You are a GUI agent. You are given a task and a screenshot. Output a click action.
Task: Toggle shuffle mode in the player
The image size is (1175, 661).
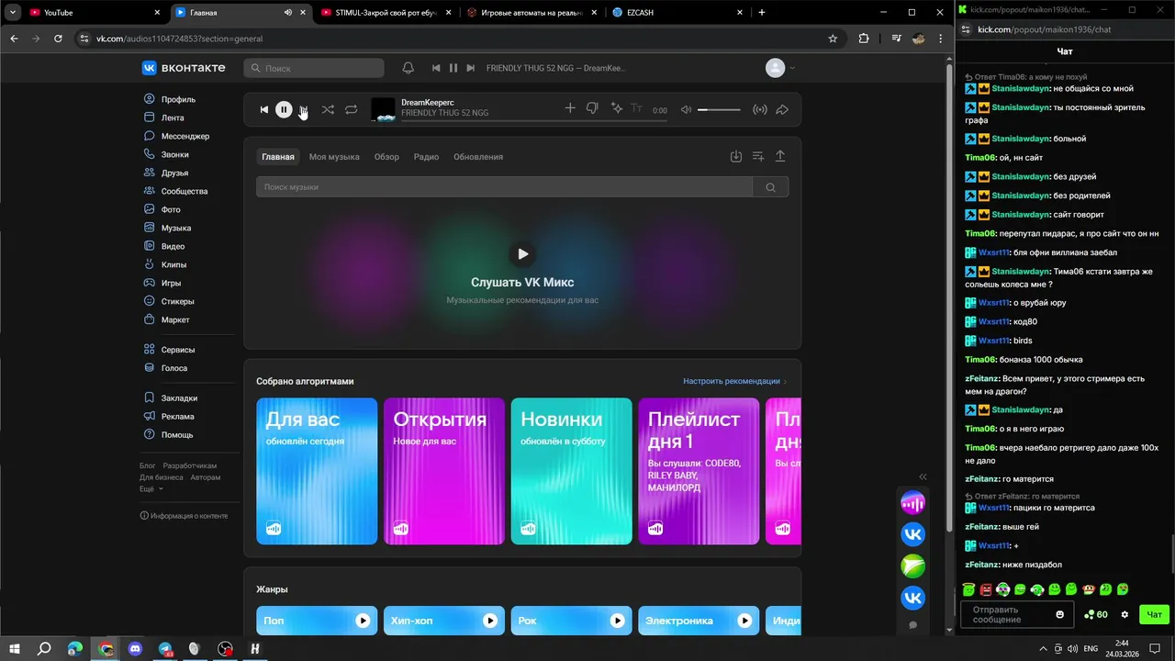pos(328,109)
